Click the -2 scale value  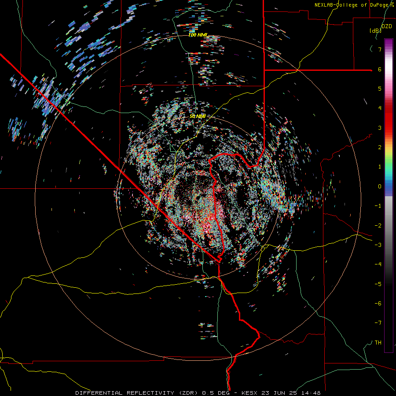tap(378, 226)
